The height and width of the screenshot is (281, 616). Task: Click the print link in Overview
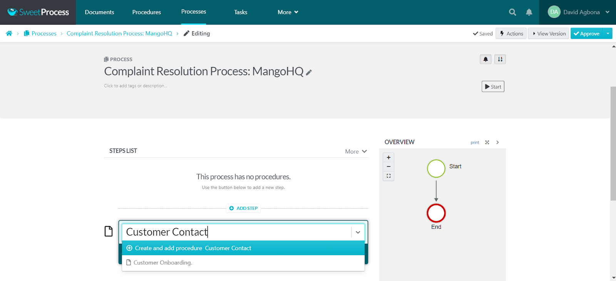coord(475,142)
